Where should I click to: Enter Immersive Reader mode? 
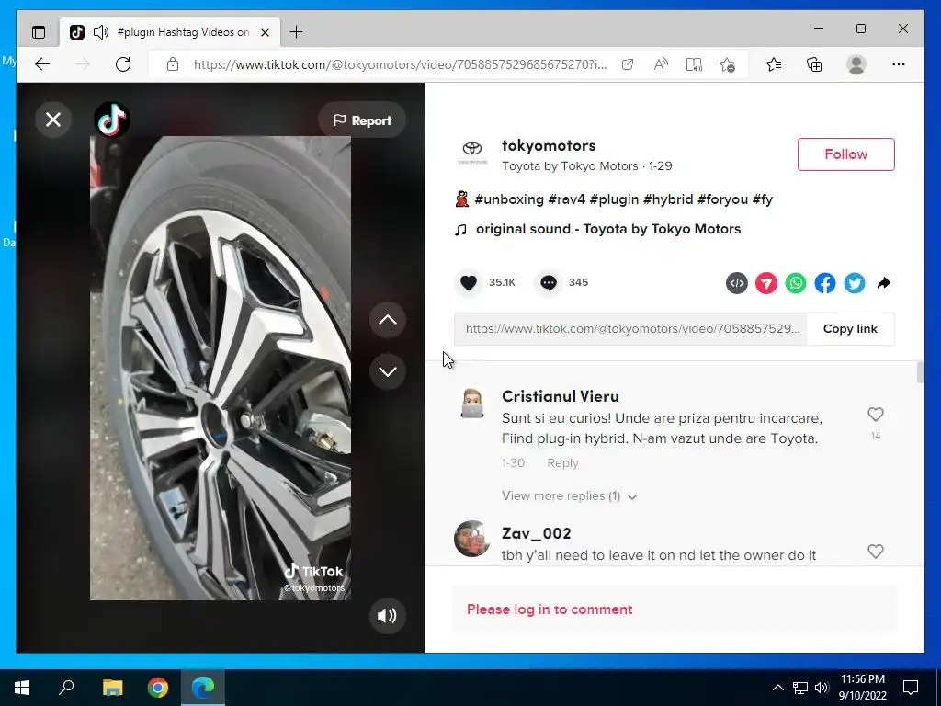click(694, 64)
